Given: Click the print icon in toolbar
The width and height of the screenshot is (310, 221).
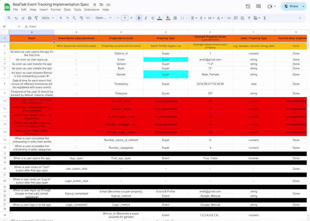Looking at the screenshot, I should point(29,18).
